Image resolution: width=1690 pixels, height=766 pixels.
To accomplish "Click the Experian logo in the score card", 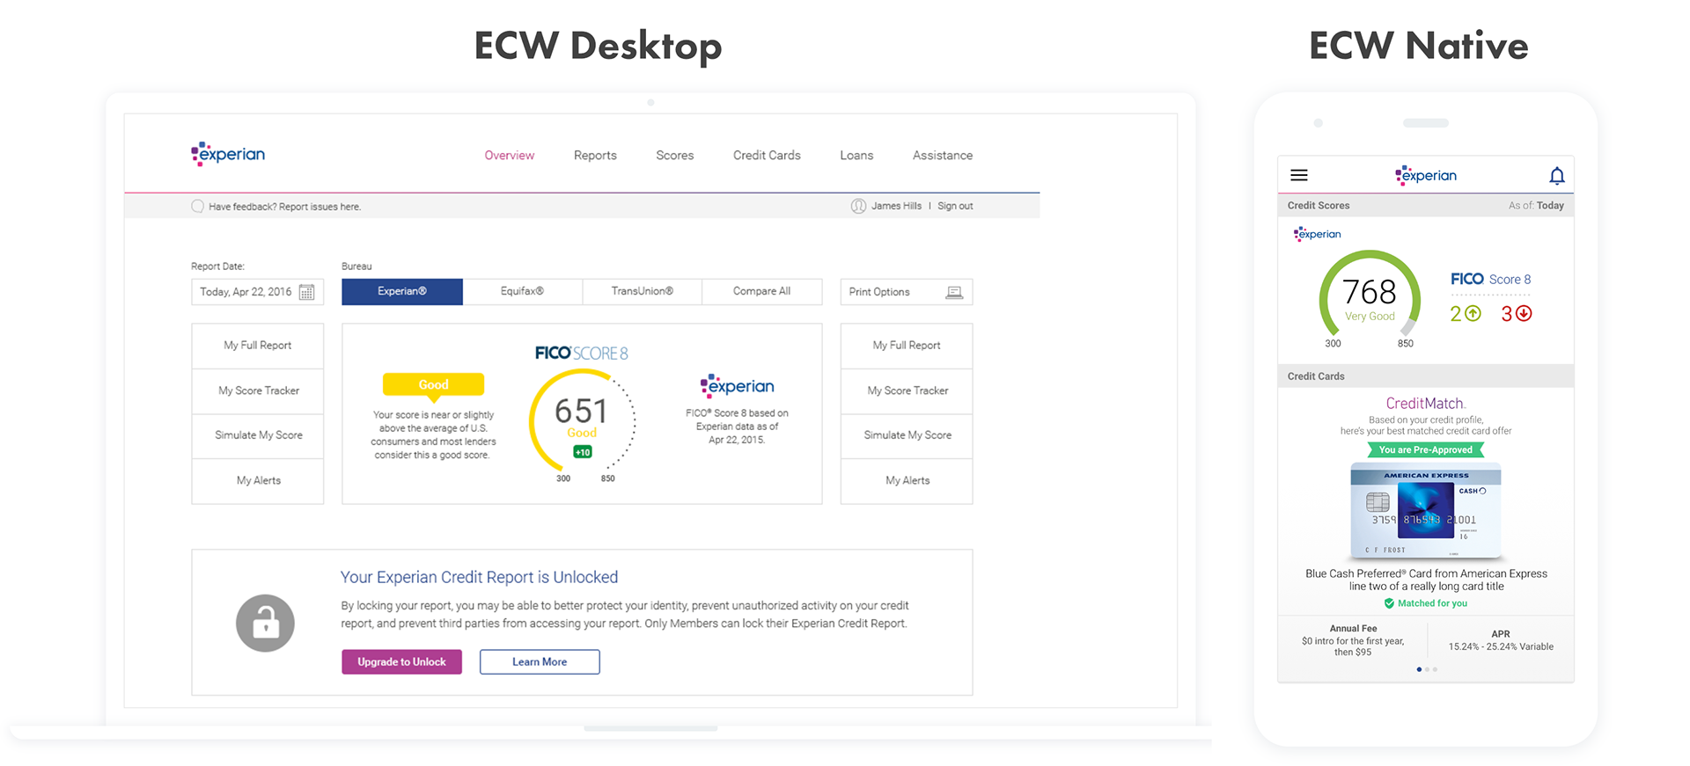I will (x=737, y=386).
